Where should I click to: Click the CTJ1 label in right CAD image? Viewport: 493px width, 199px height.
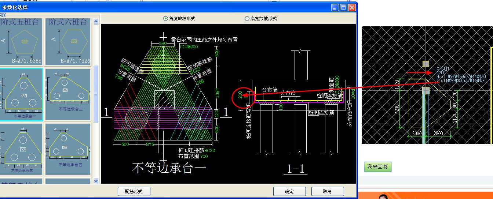point(443,68)
